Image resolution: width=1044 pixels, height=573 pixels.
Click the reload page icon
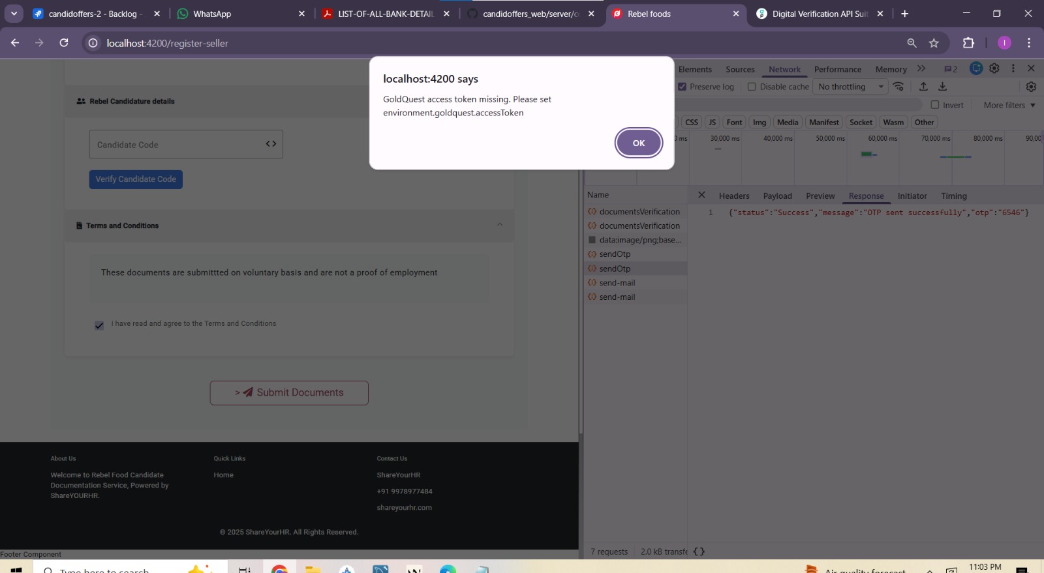pos(64,43)
